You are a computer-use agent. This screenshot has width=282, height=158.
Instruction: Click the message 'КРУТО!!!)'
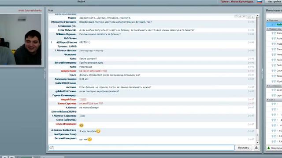[x=85, y=42]
